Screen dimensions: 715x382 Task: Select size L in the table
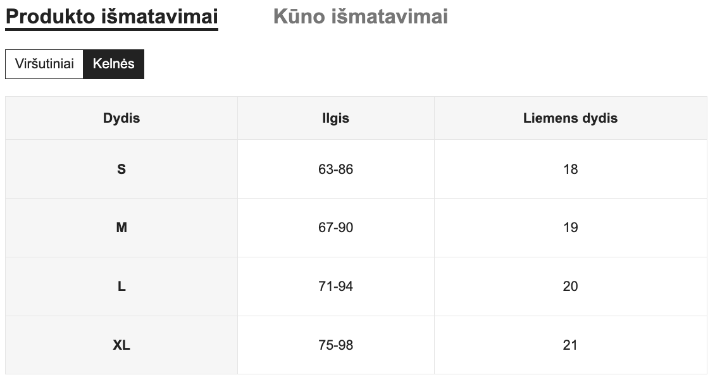121,286
